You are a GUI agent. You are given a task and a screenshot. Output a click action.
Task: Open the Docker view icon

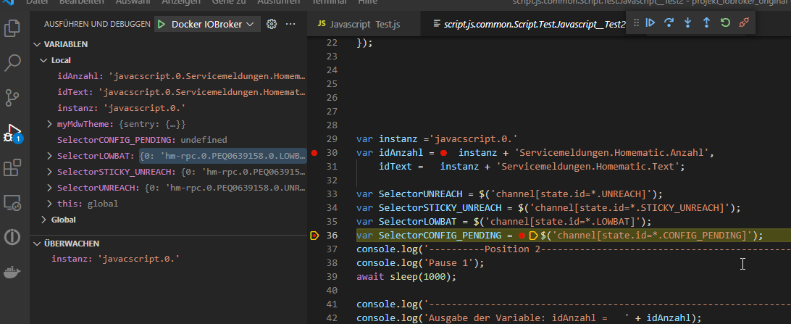point(12,272)
